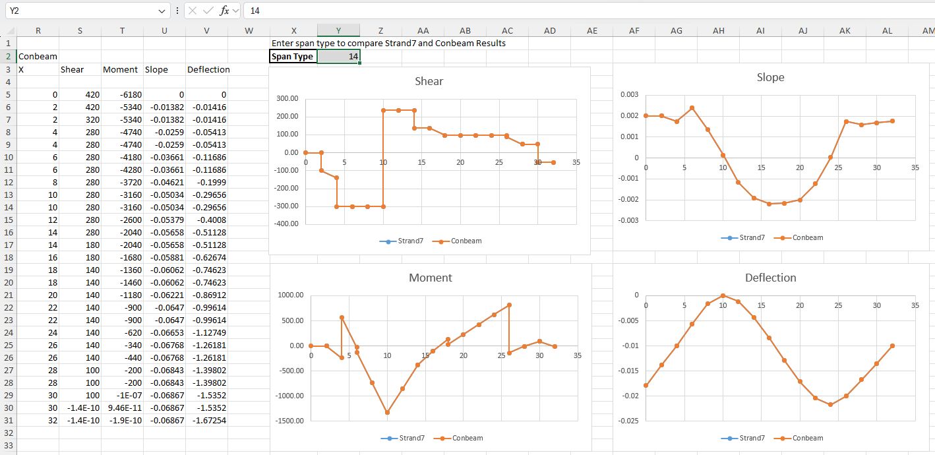Click the Enter checkmark icon in formula bar

point(209,11)
